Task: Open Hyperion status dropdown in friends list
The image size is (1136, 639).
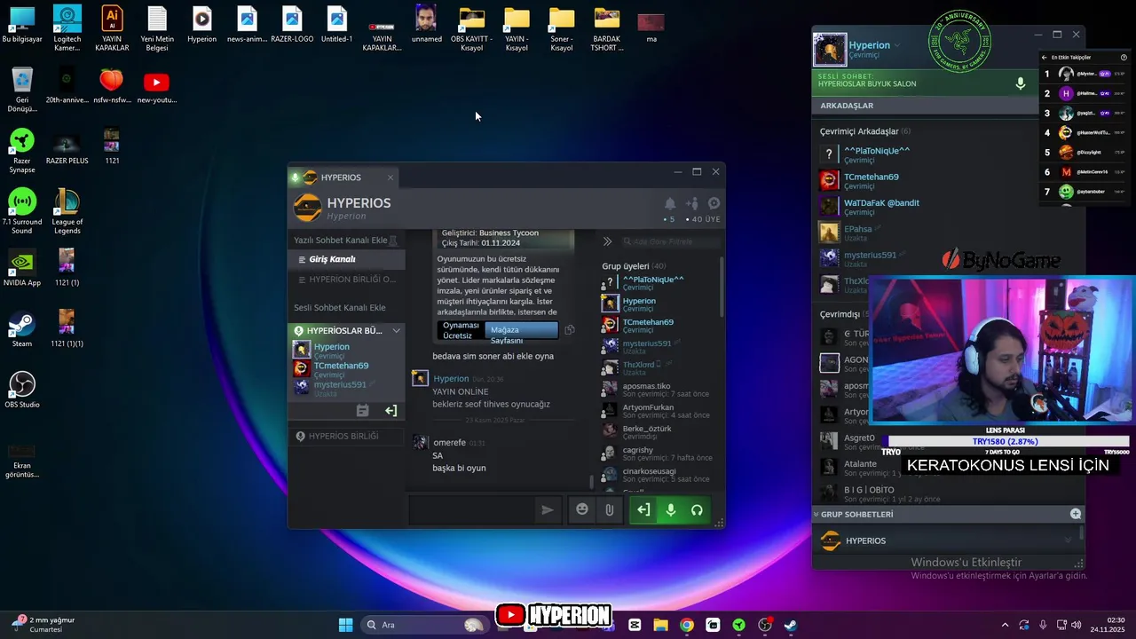Action: tap(897, 45)
